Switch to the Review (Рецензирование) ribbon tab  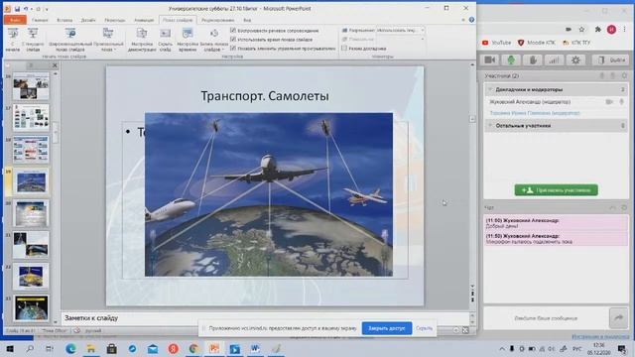coord(218,20)
